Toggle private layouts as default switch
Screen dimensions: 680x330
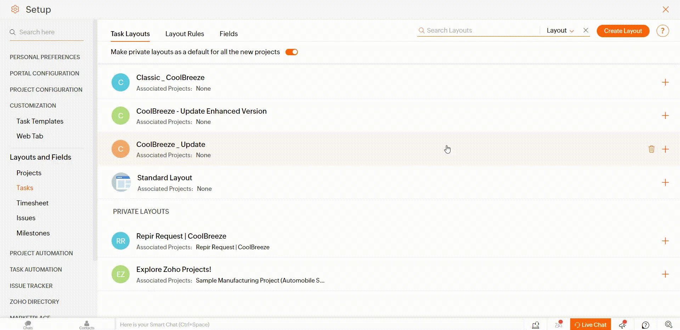click(291, 52)
